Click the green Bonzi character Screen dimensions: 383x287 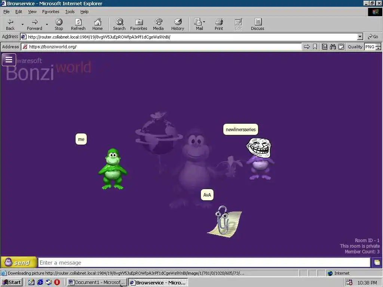pos(113,169)
